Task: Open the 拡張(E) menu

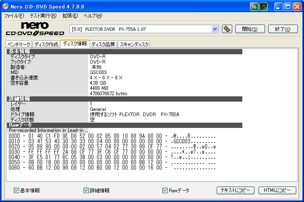Action: (x=70, y=16)
